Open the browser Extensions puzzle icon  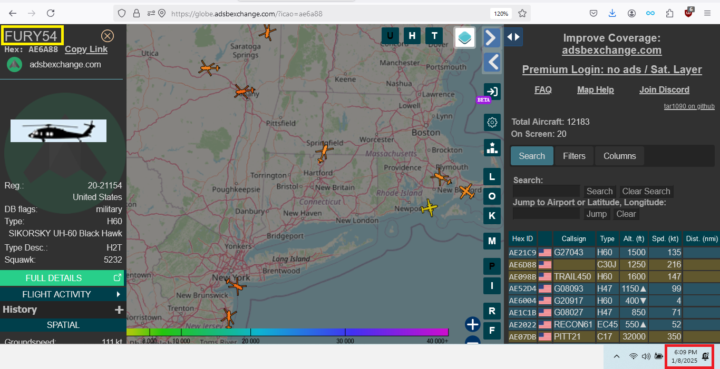(669, 13)
